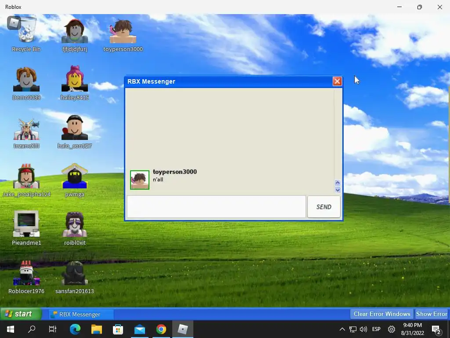Open the notification center icon
Viewport: 450px width, 338px height.
click(x=436, y=329)
